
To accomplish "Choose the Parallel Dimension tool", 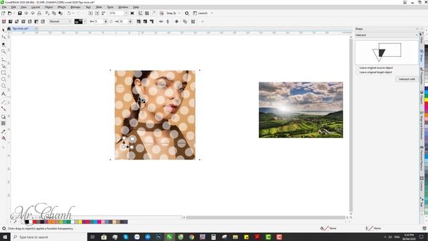I will pos(3,102).
